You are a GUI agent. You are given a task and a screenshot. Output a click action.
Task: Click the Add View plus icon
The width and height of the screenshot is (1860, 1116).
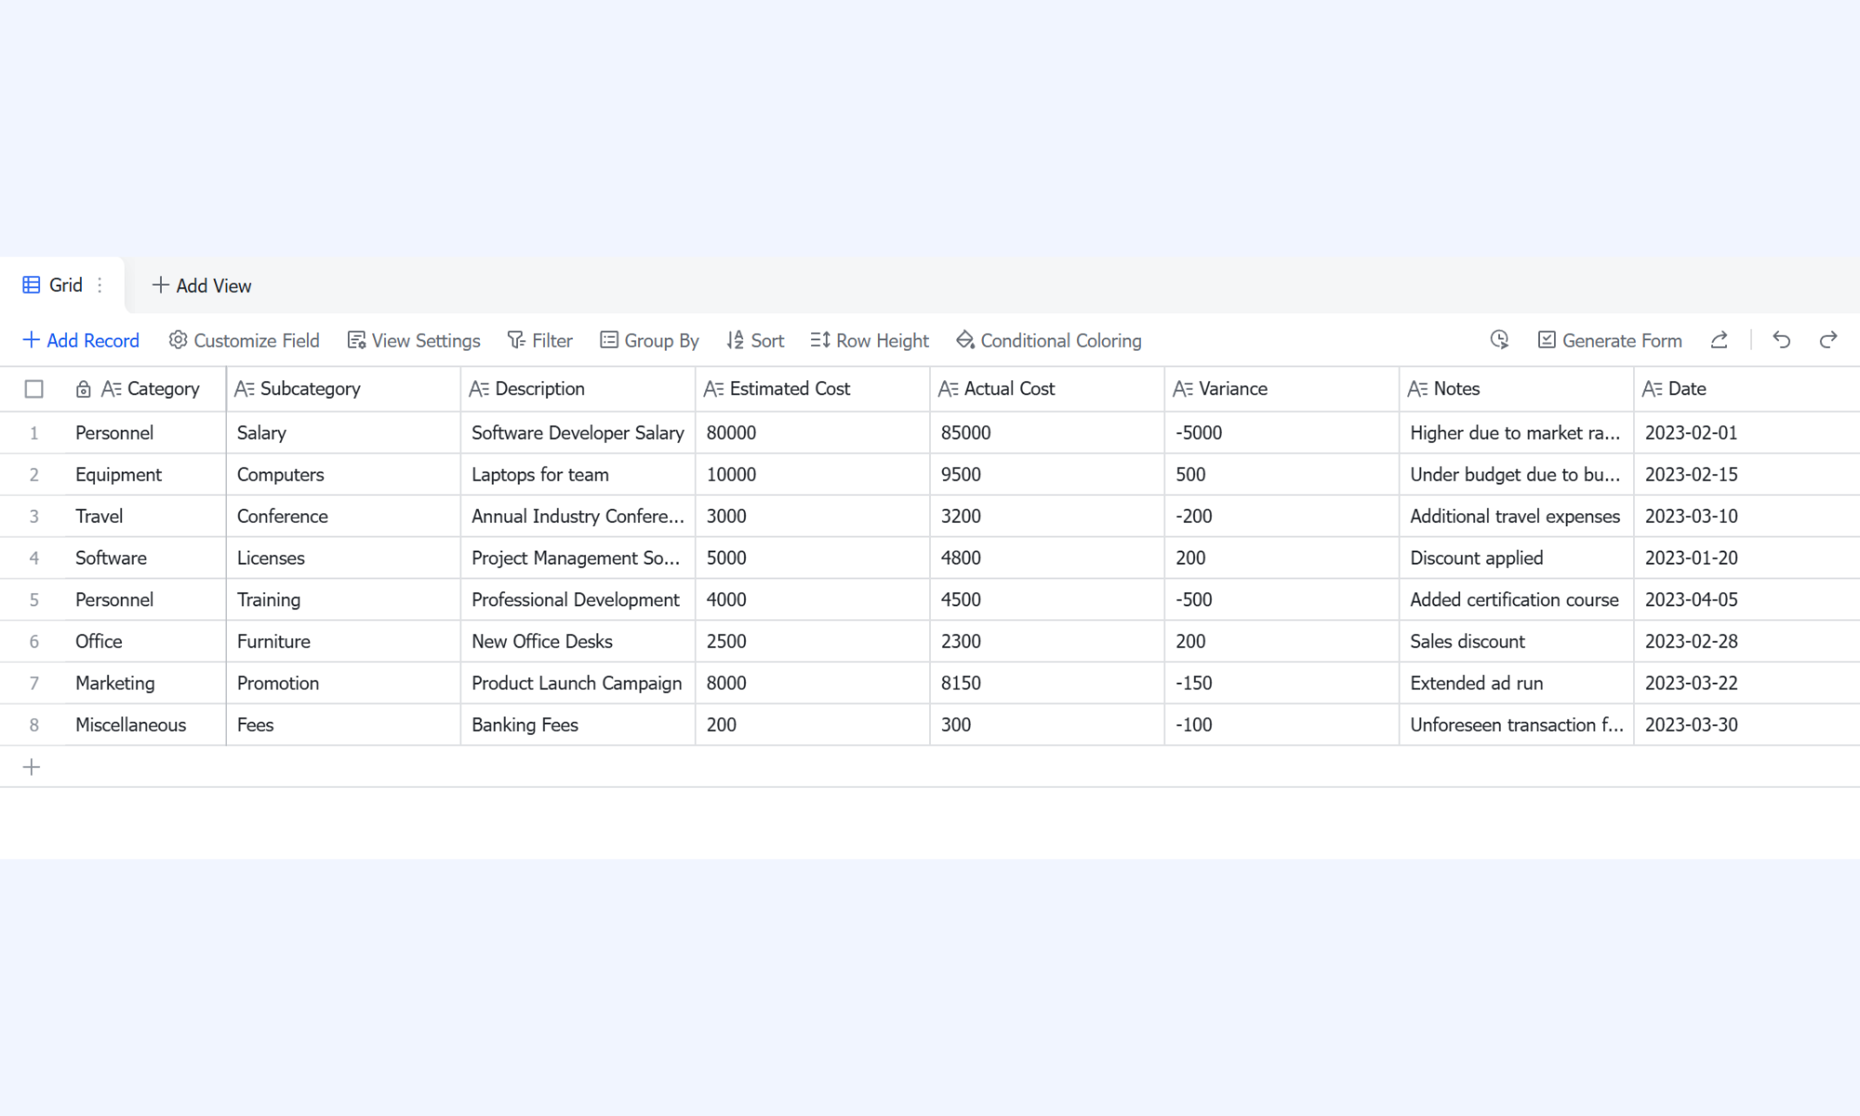tap(160, 285)
